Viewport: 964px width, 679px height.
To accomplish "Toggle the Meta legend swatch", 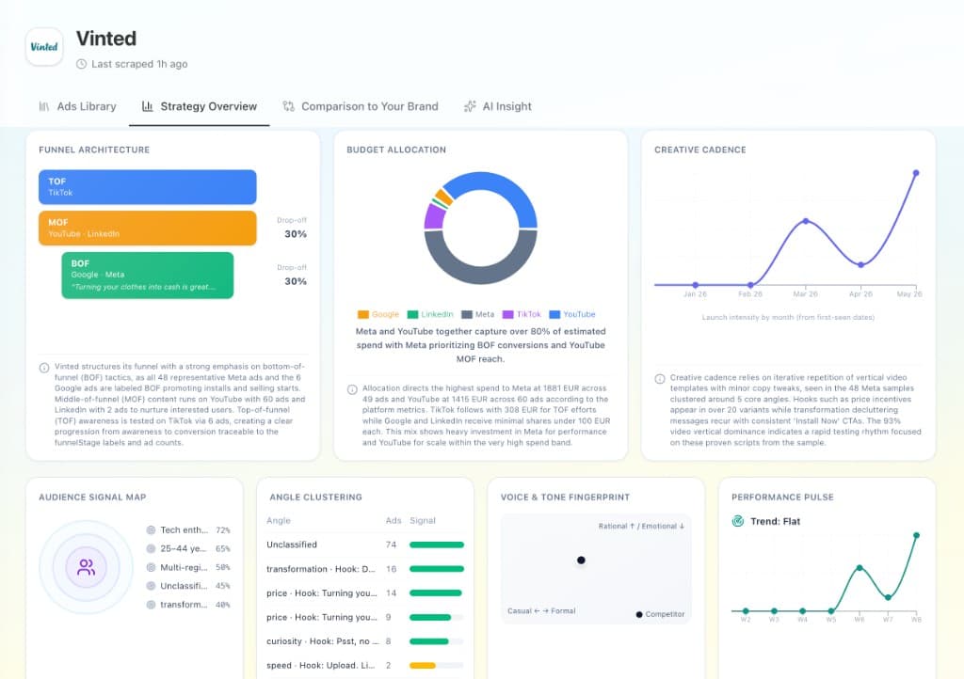I will pos(467,314).
